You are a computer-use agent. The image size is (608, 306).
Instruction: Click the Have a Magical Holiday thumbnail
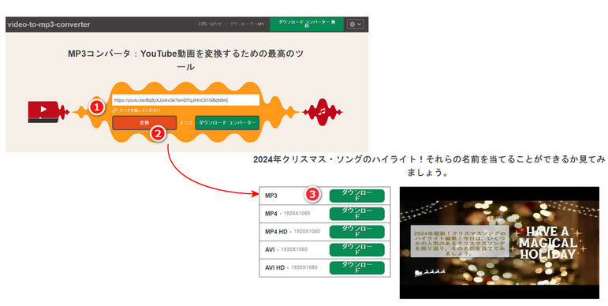click(499, 243)
